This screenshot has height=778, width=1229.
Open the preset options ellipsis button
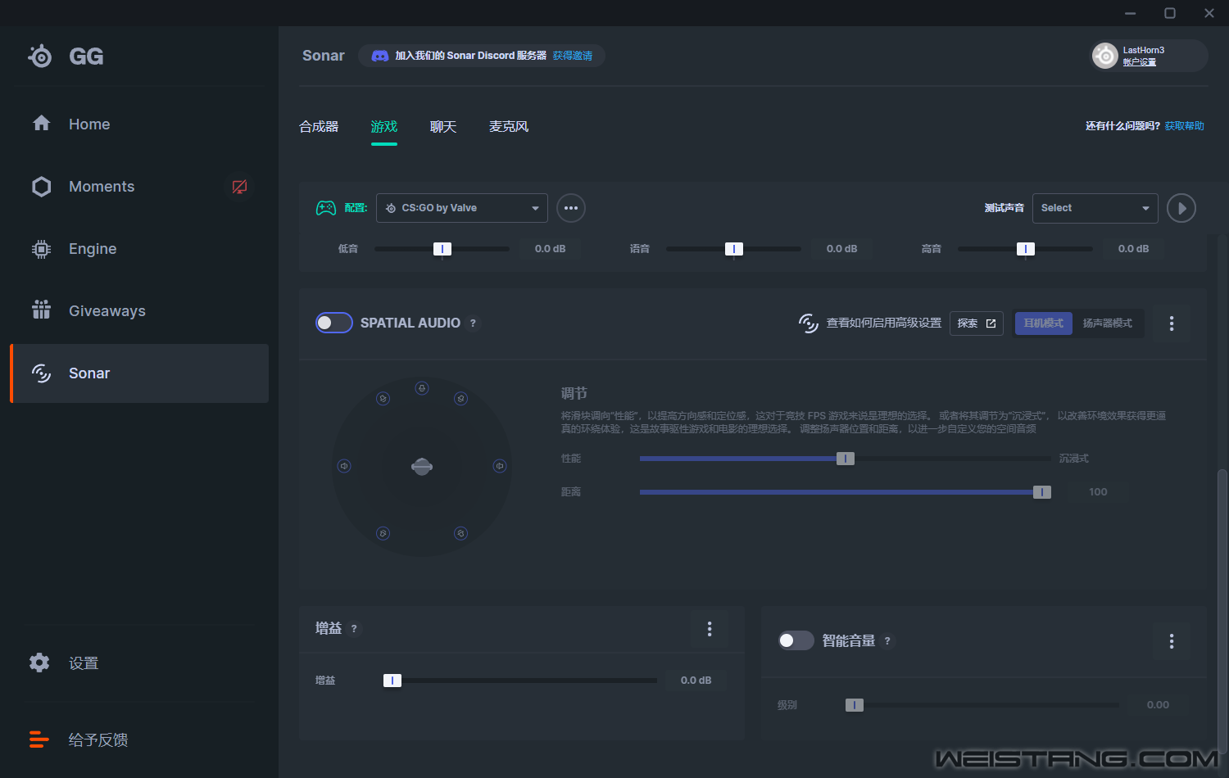tap(571, 208)
